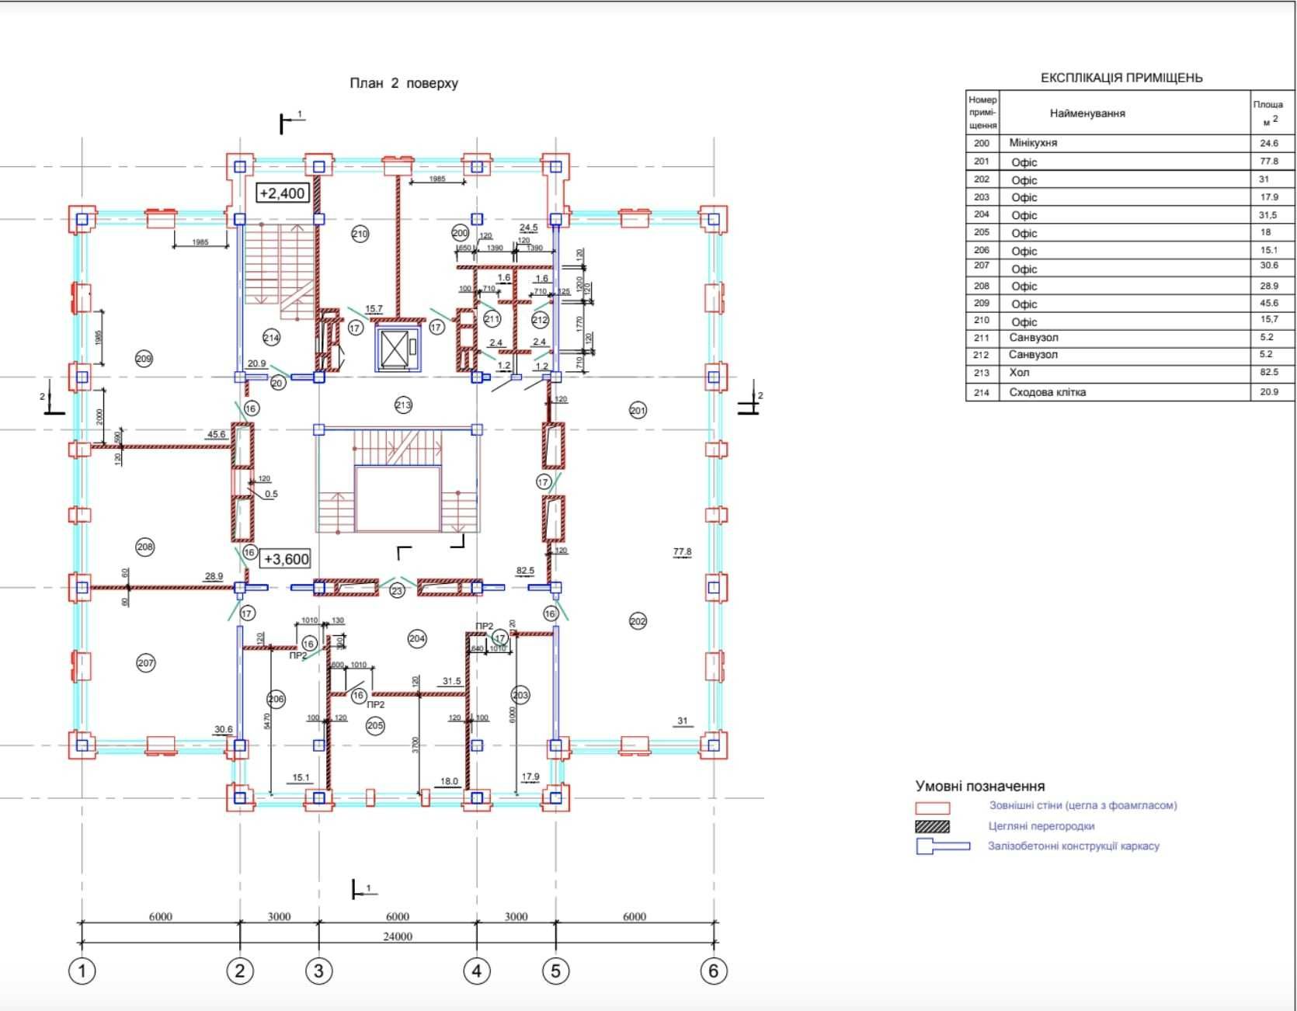Click the elevator shaft symbol on the plan
The width and height of the screenshot is (1297, 1011).
click(x=397, y=347)
